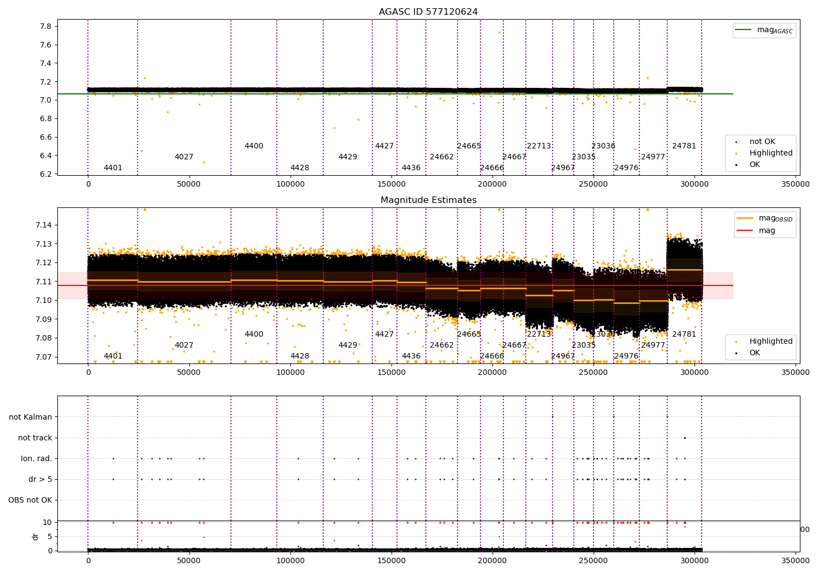Click x-axis tick 350000 under bottom plot
The height and width of the screenshot is (573, 819).
[x=796, y=561]
